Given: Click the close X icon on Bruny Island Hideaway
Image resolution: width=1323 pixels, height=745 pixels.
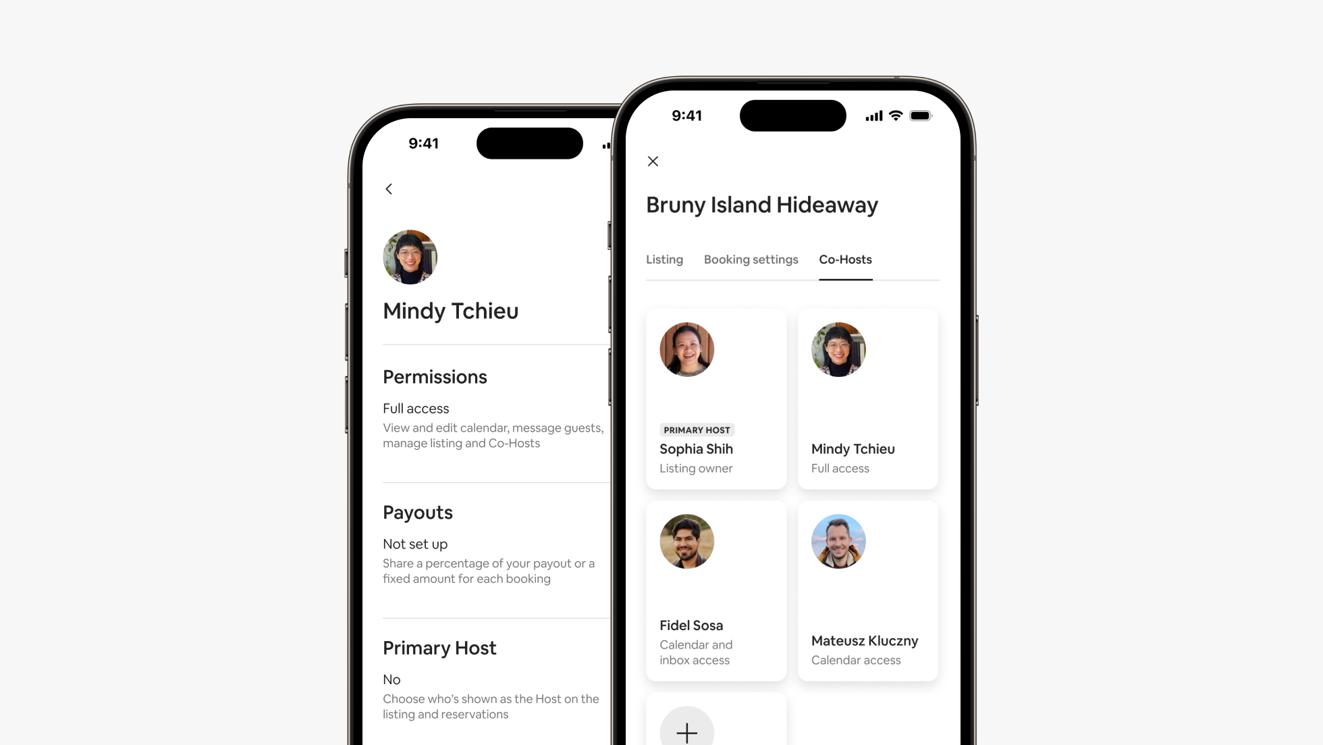Looking at the screenshot, I should (x=653, y=161).
